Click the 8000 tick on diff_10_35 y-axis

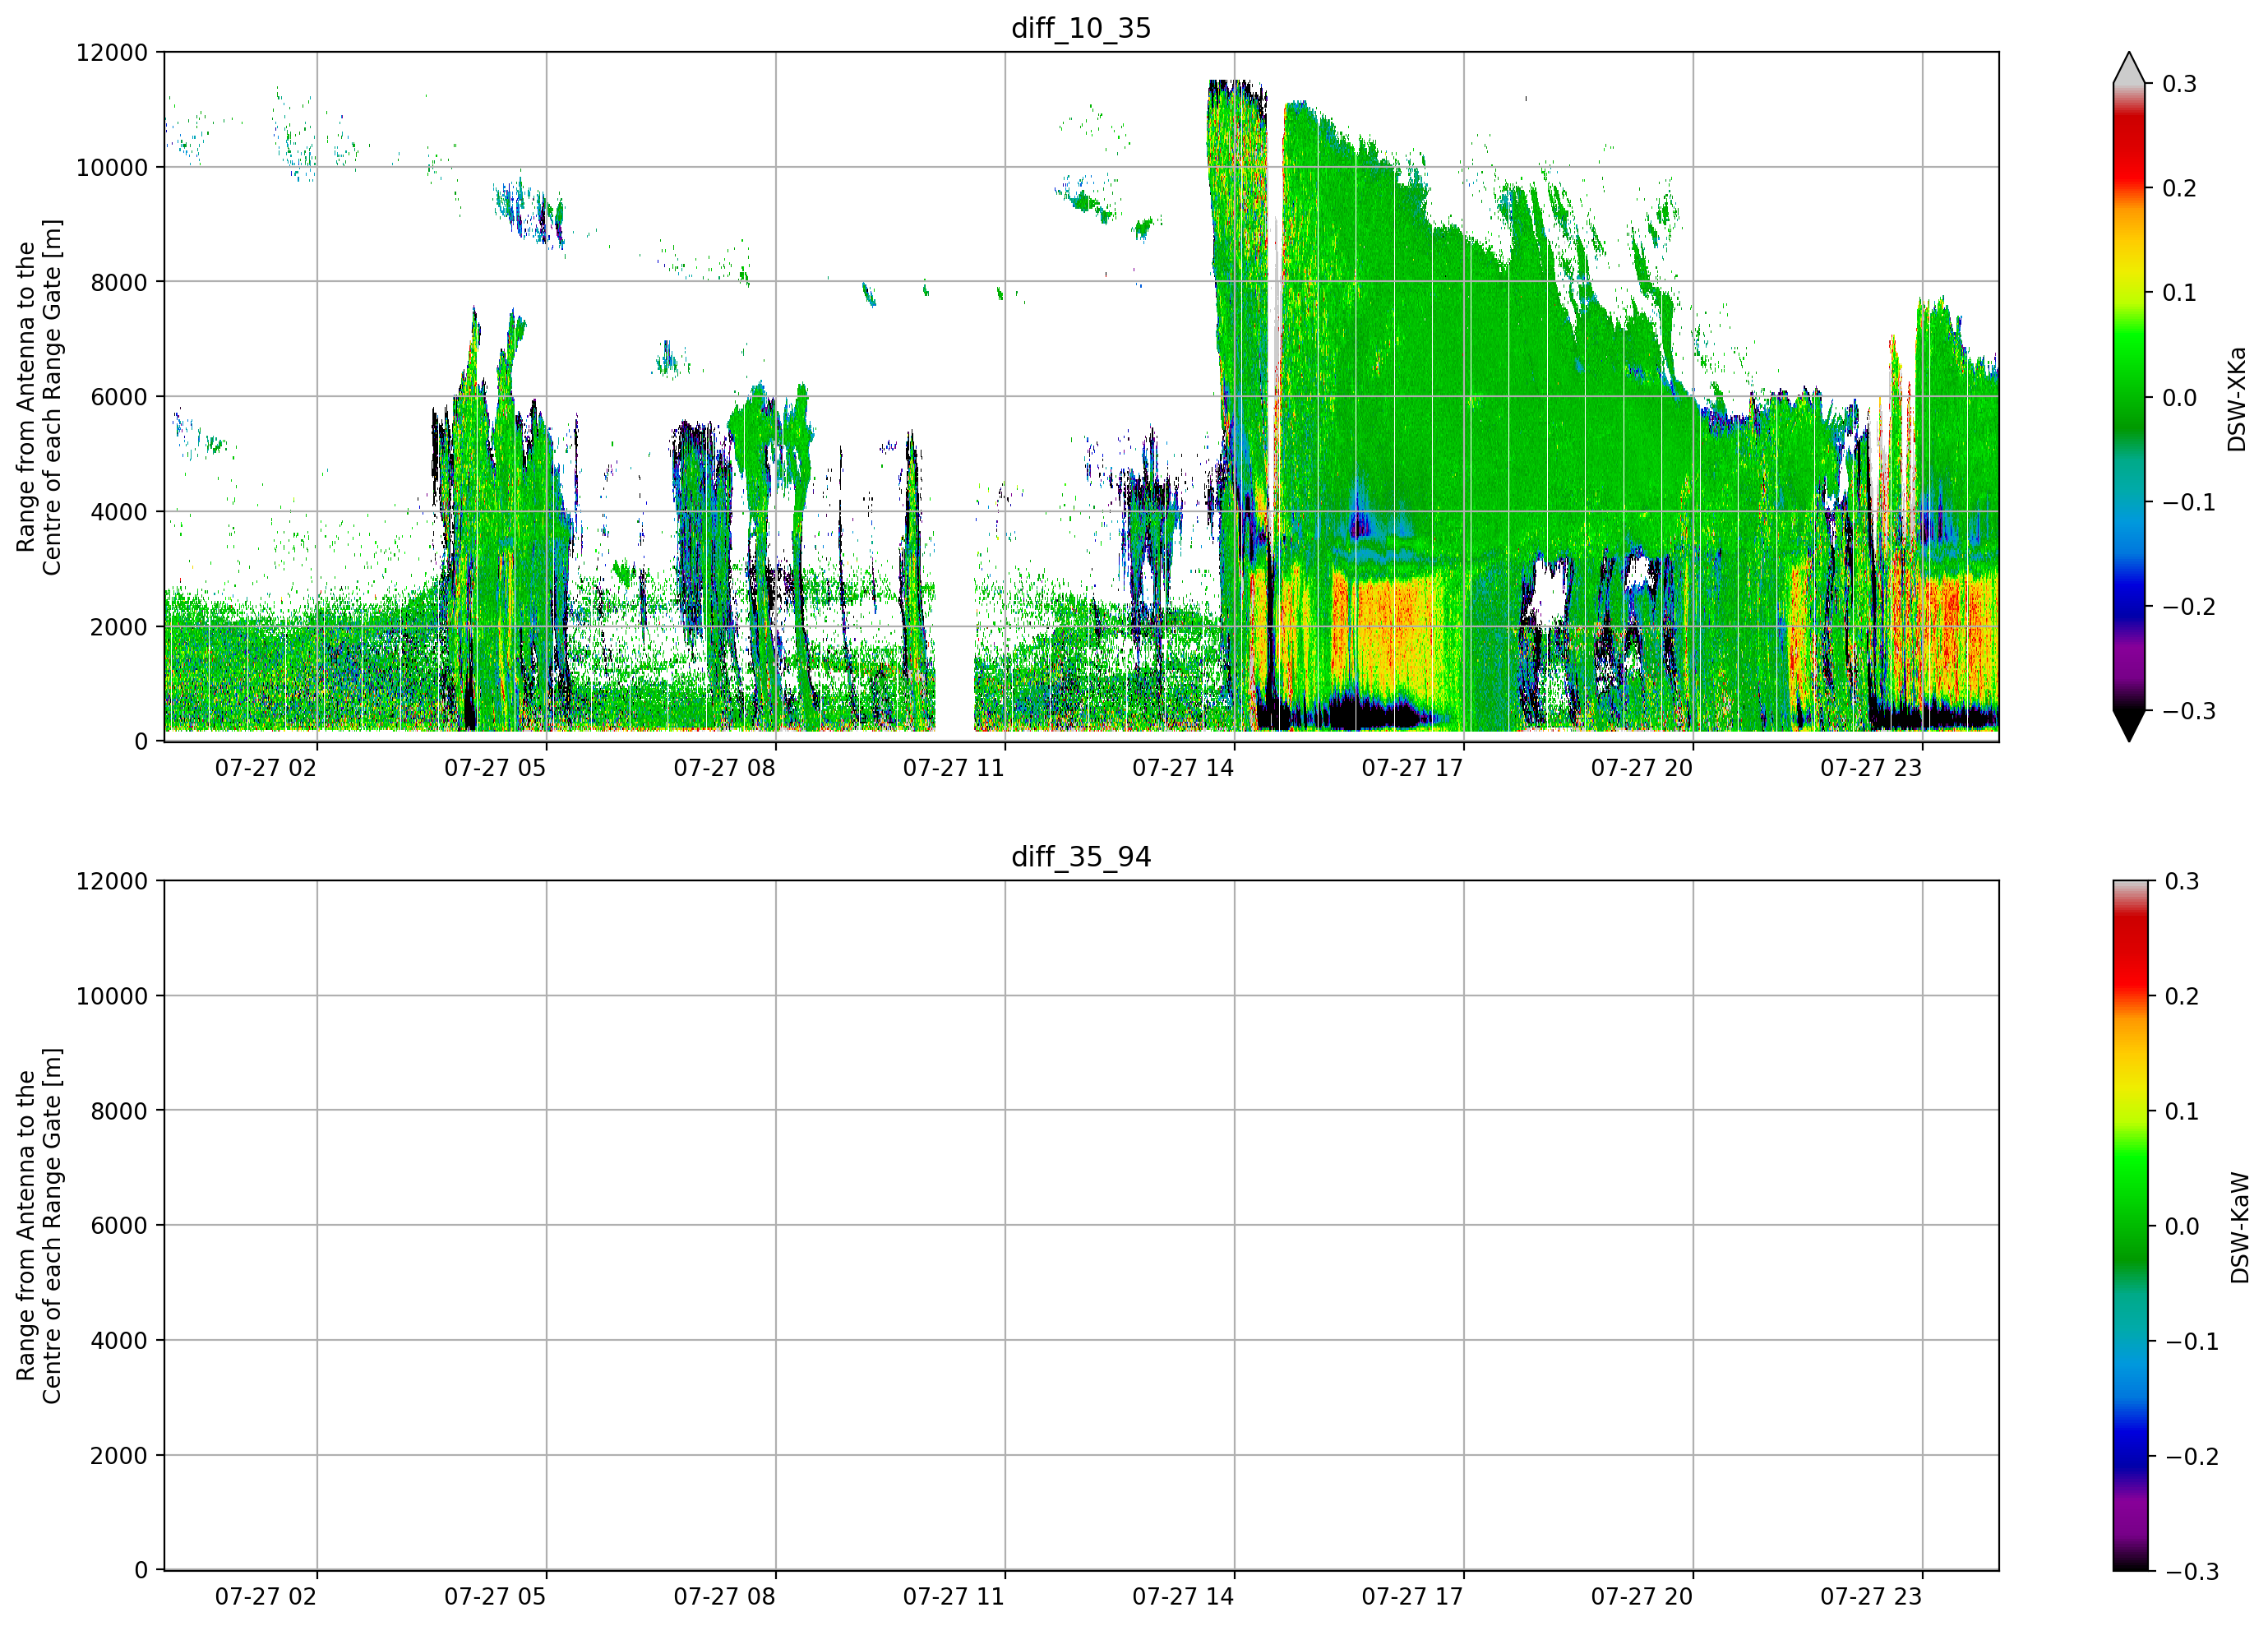pyautogui.click(x=119, y=282)
